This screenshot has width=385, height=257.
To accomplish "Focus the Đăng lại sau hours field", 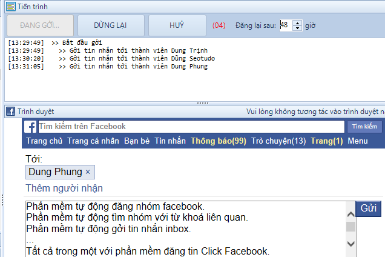I will tap(286, 25).
